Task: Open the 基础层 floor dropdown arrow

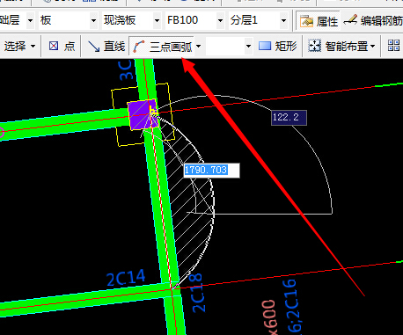Action: click(30, 20)
